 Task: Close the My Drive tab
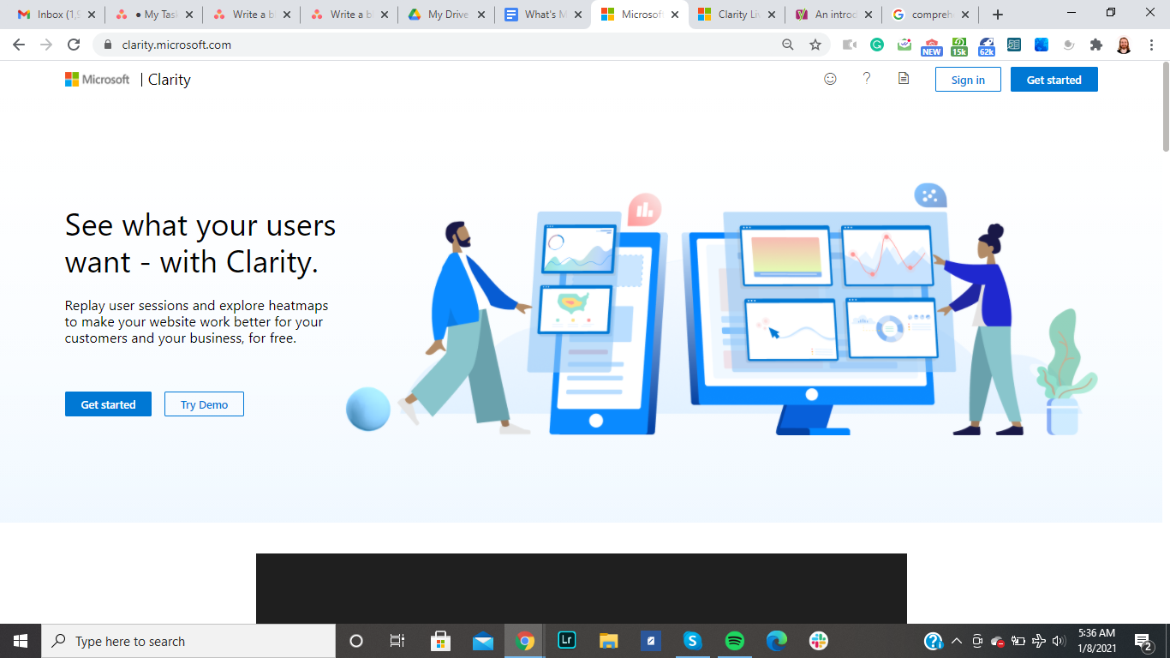tap(481, 15)
